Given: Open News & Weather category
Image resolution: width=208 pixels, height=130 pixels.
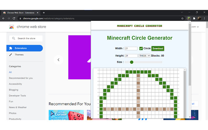Looking at the screenshot, I should [18, 107].
